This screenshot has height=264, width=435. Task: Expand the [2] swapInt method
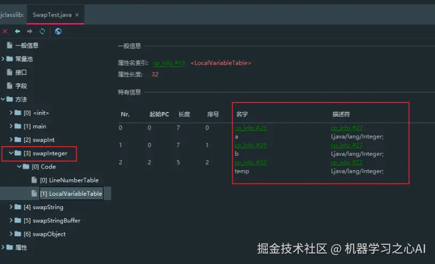coord(11,140)
